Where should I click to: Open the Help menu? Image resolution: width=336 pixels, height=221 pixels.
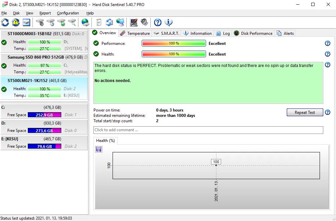(90, 13)
